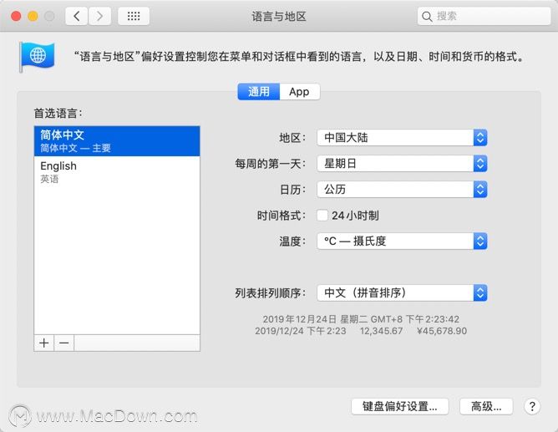Click the 首选语言 label
Viewport: 558px width, 432px height.
pyautogui.click(x=58, y=114)
